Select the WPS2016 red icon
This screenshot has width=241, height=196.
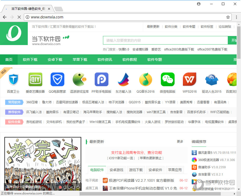click(x=190, y=79)
